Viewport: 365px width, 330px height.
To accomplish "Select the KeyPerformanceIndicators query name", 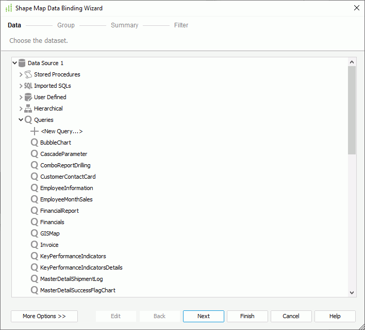I will click(73, 256).
